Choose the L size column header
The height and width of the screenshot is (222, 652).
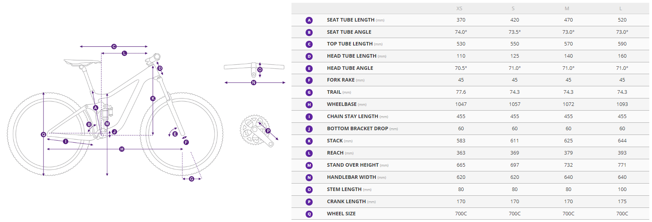620,9
